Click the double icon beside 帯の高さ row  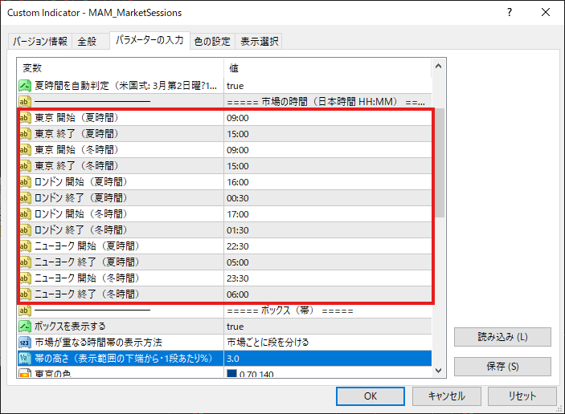click(25, 359)
